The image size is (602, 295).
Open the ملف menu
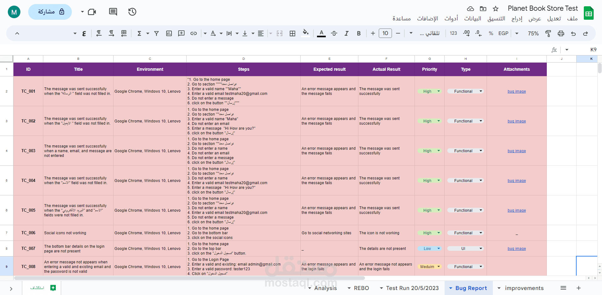coord(572,18)
